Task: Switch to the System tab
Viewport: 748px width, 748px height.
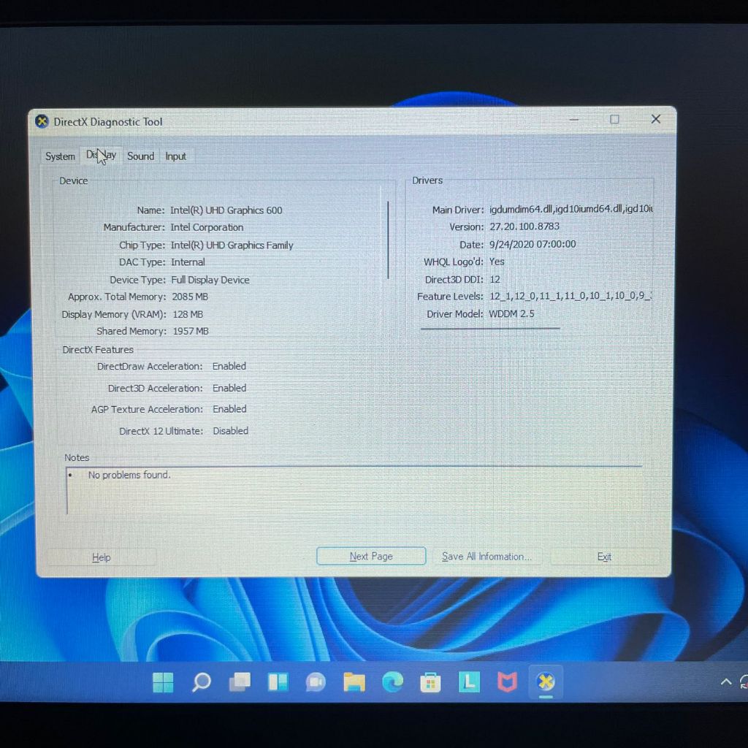Action: [x=60, y=156]
